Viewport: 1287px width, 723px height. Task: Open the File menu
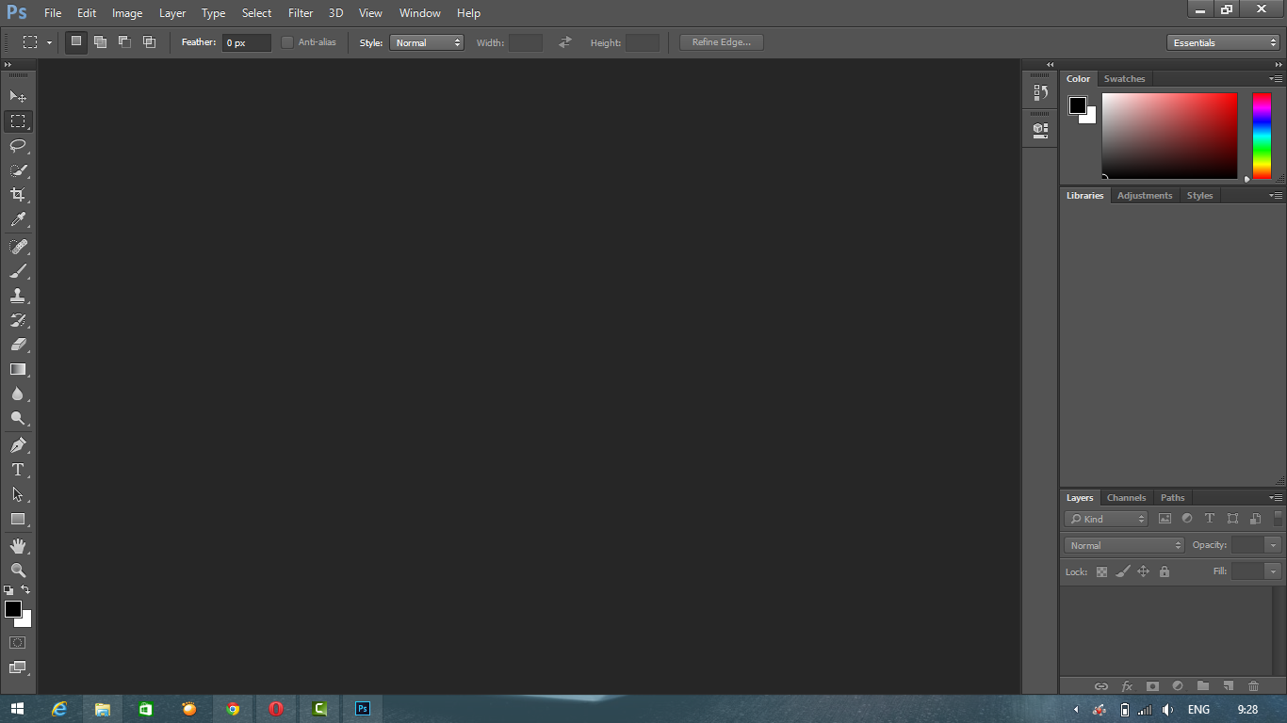[53, 13]
